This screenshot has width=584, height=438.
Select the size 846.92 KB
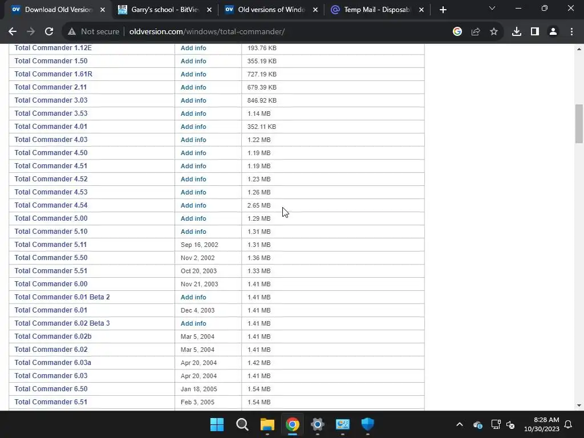coord(262,100)
